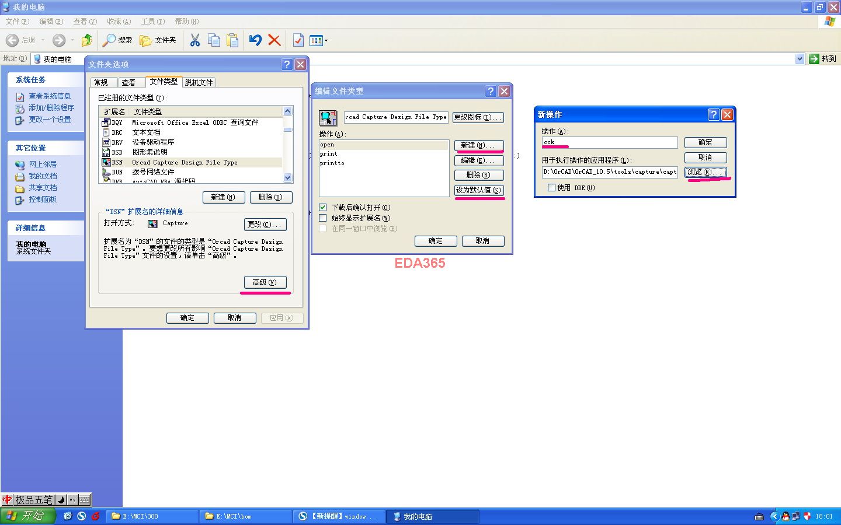Click 设为默认值 button
Image resolution: width=841 pixels, height=525 pixels.
[479, 190]
